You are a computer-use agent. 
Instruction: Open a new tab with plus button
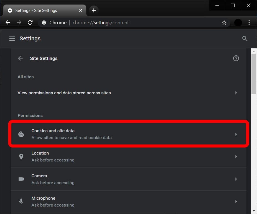coord(94,11)
